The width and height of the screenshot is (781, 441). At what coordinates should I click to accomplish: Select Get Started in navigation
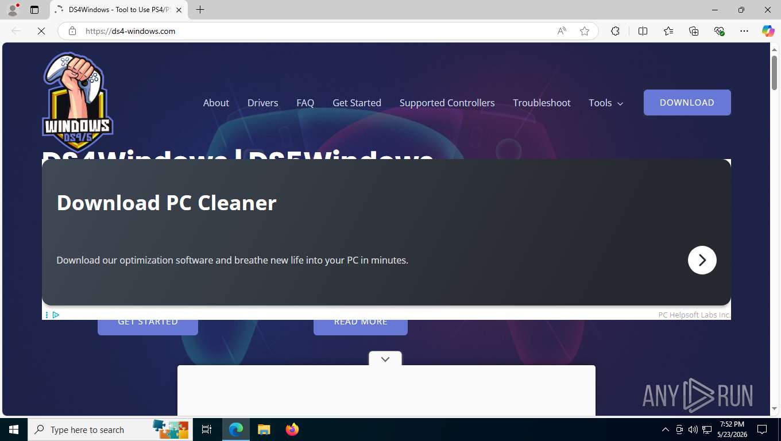(x=357, y=103)
